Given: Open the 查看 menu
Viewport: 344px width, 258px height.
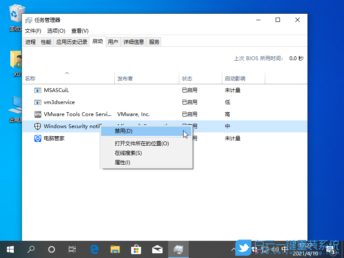Looking at the screenshot, I should [x=80, y=31].
